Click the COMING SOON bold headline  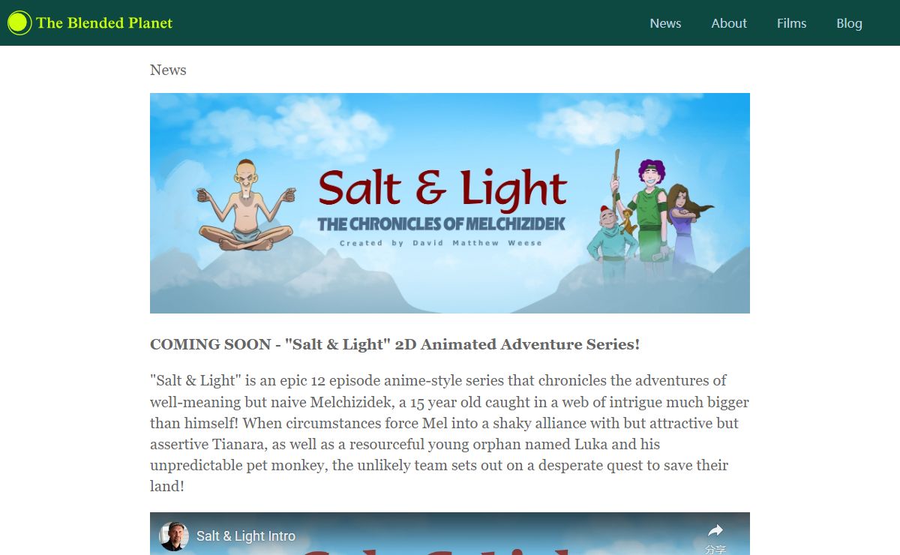point(394,344)
